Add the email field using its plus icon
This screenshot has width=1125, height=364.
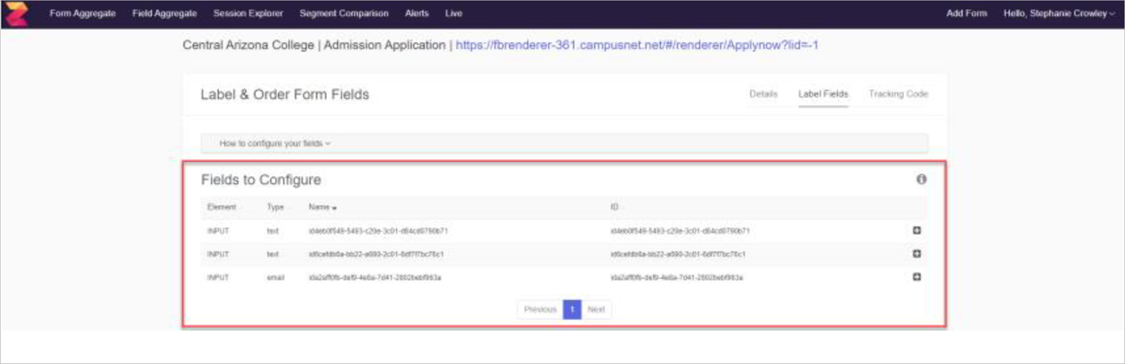pos(916,277)
